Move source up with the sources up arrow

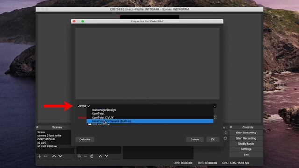(100, 156)
